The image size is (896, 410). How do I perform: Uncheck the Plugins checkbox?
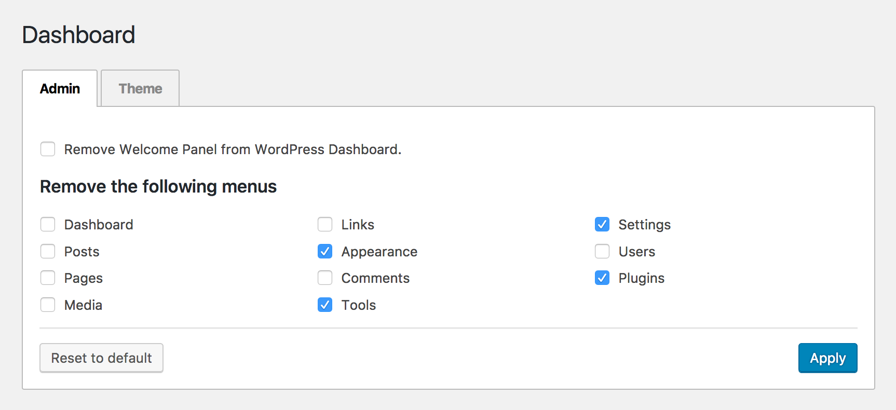pos(602,278)
